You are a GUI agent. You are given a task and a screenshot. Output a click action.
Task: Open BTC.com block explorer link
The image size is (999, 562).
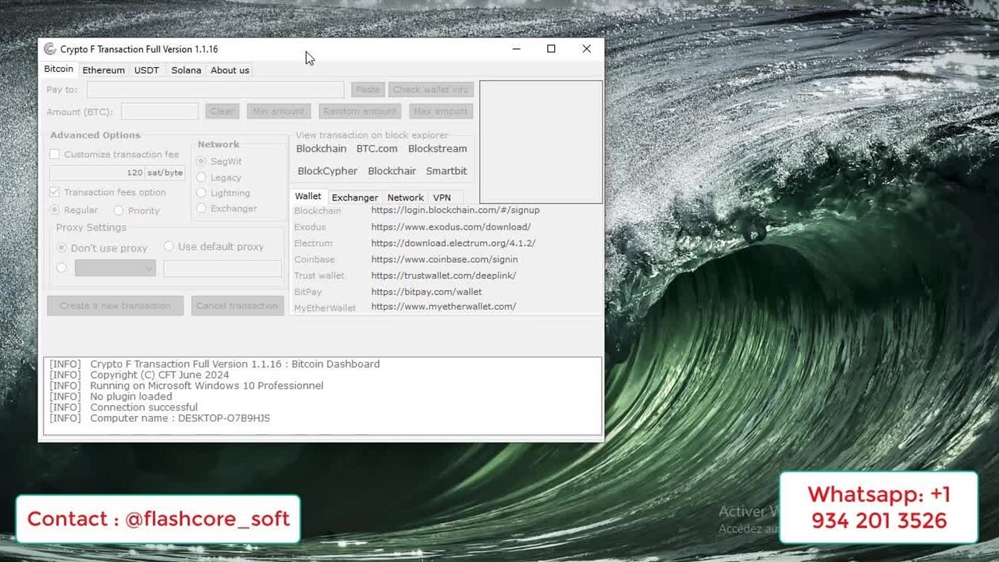tap(377, 148)
